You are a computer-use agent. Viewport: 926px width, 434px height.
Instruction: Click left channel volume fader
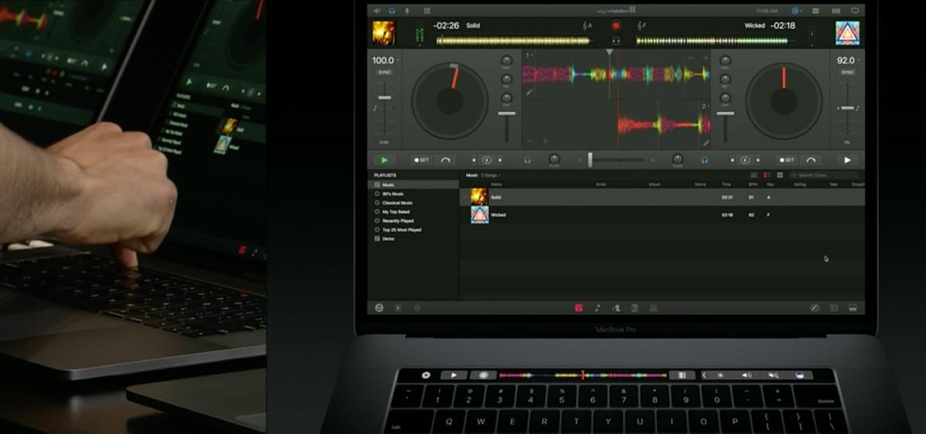pyautogui.click(x=507, y=114)
